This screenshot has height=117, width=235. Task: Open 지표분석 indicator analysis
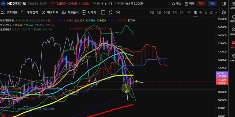70,12
